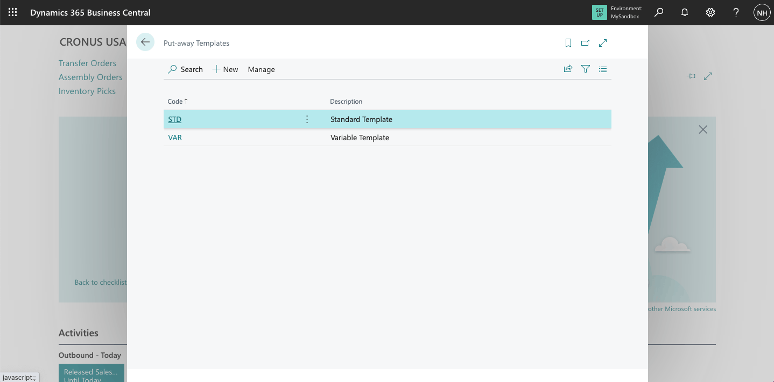Click the MySandbox environment label
This screenshot has width=774, height=382.
click(625, 17)
